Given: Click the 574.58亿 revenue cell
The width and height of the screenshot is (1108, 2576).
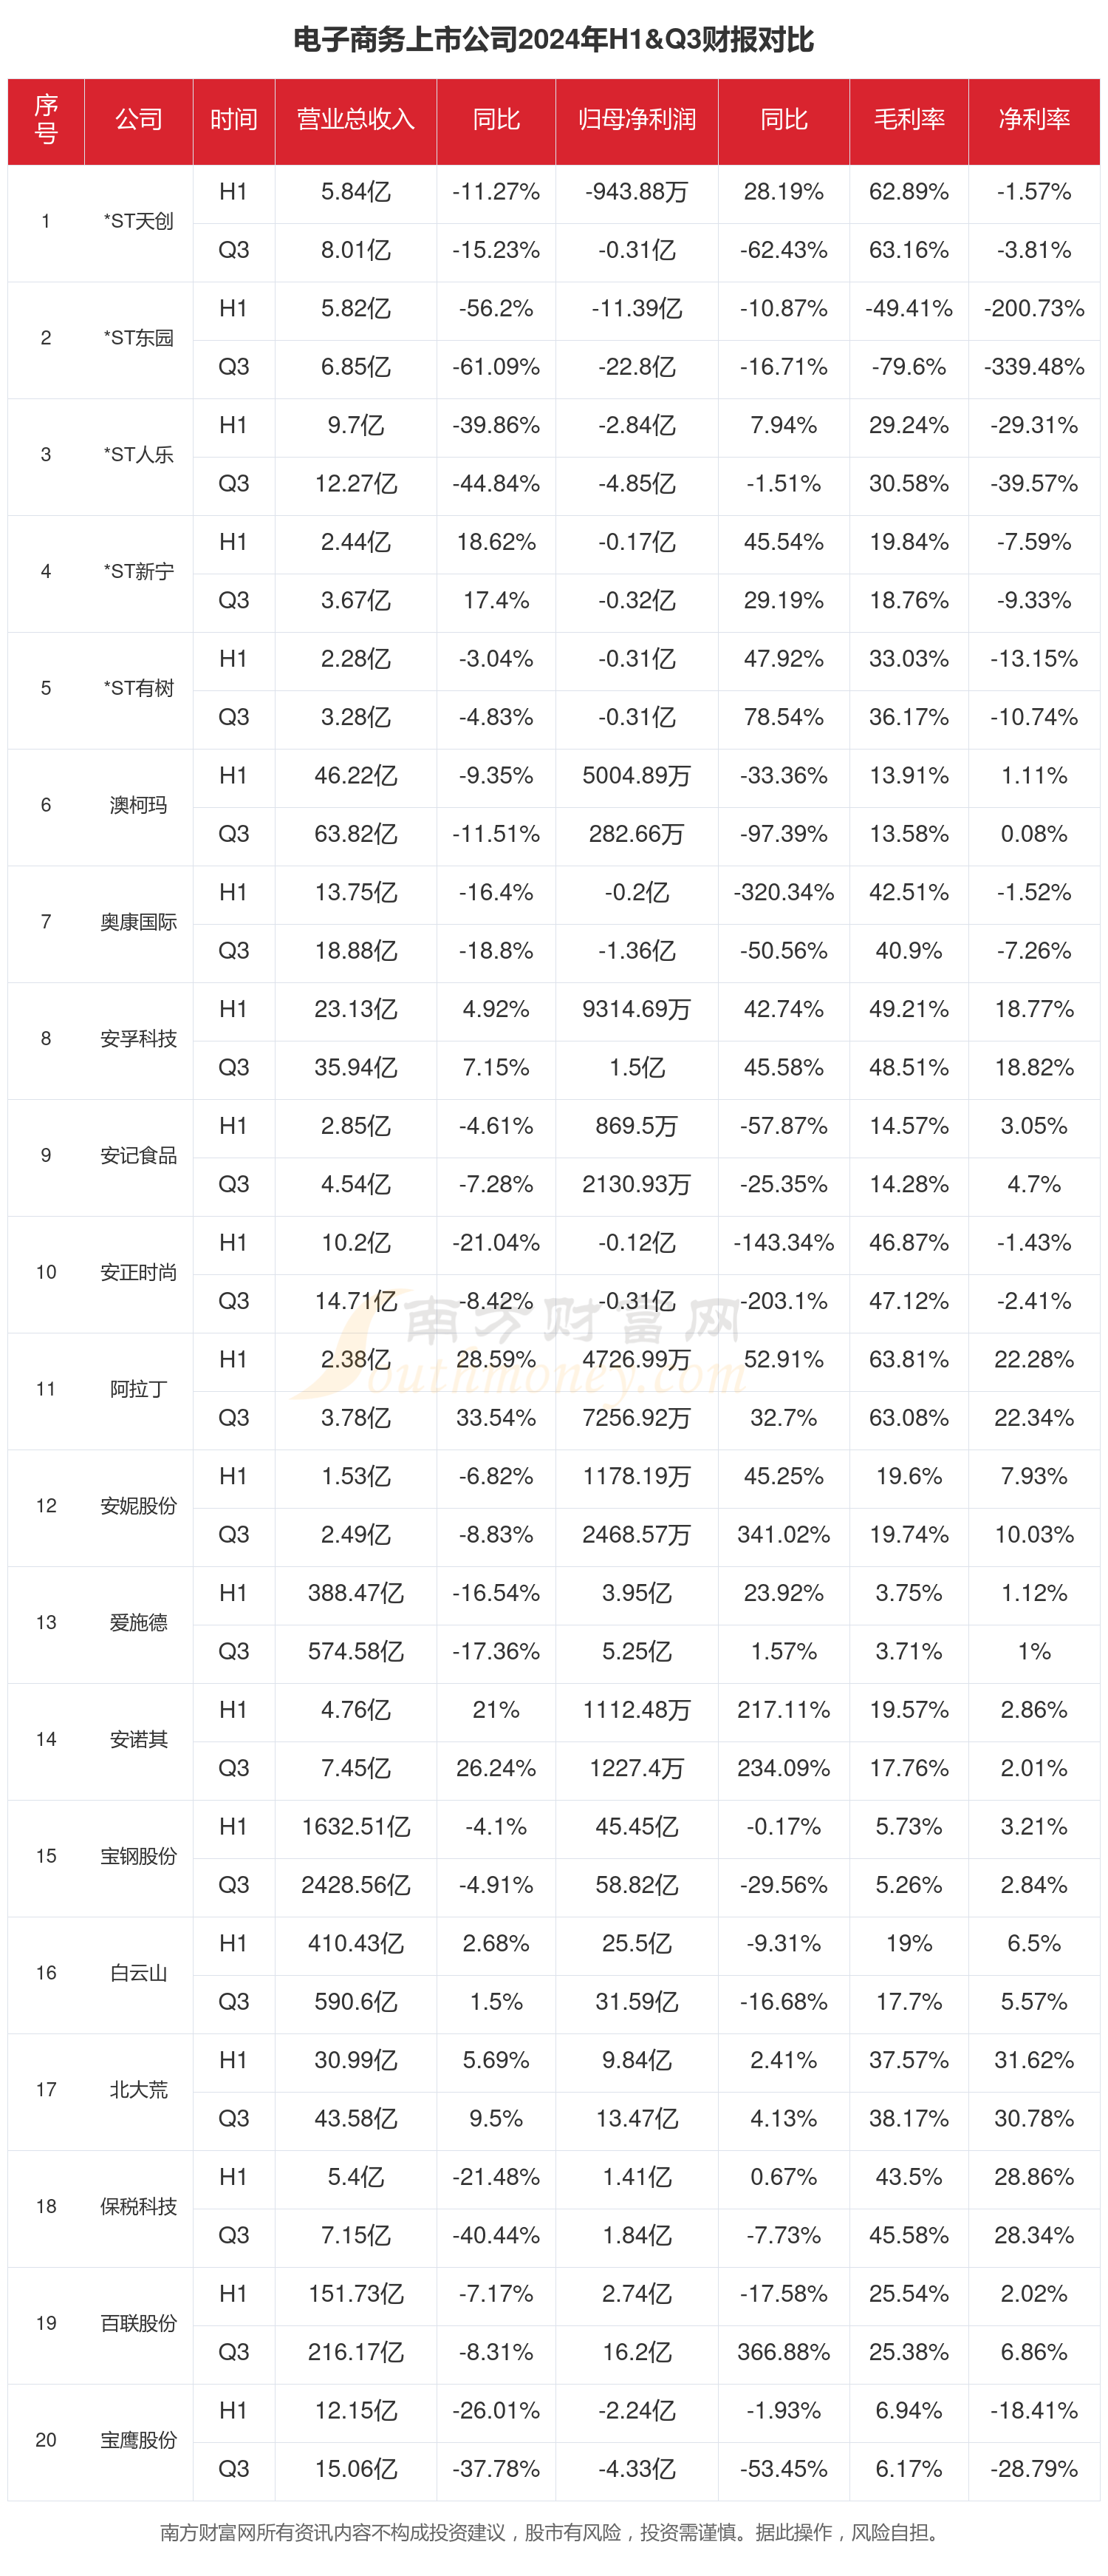Looking at the screenshot, I should click(356, 1651).
